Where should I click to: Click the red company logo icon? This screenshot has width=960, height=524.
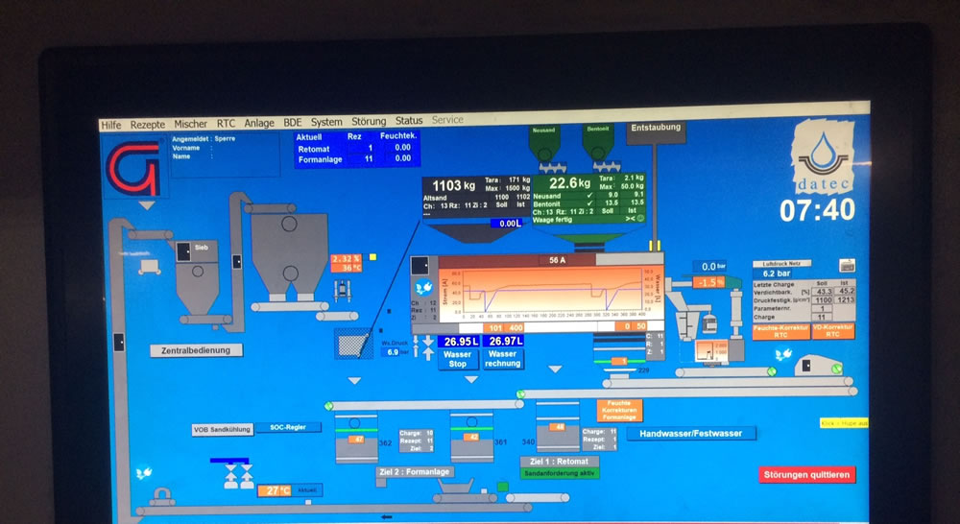(x=132, y=167)
